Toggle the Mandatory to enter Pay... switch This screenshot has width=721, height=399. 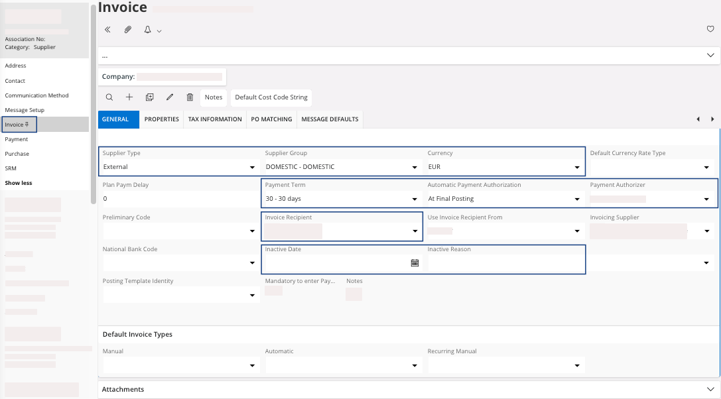[273, 291]
